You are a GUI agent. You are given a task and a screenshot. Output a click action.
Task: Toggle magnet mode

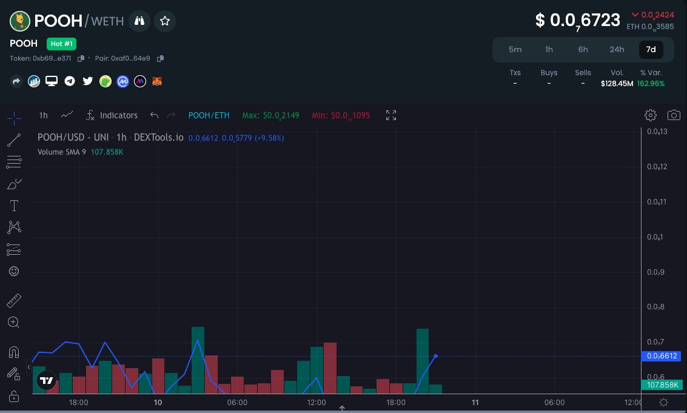coord(14,352)
